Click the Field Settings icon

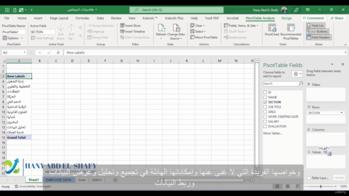click(x=33, y=38)
